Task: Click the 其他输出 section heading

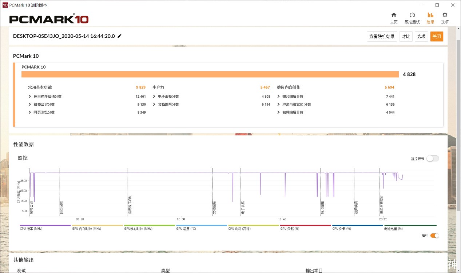Action: point(24,260)
